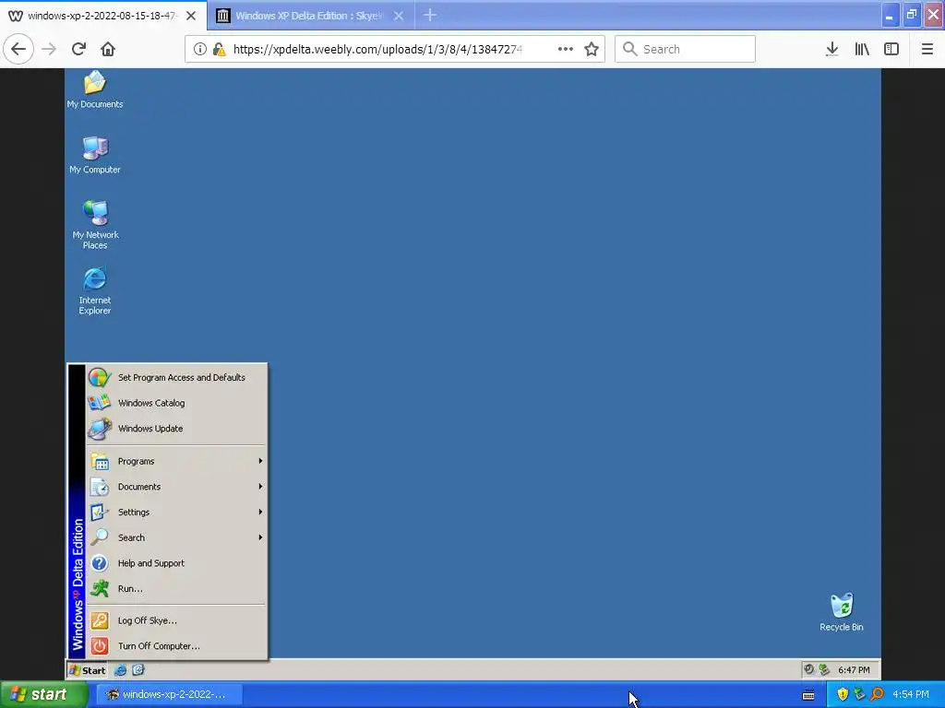This screenshot has width=945, height=708.
Task: Click inner tray network connection icon
Action: pos(824,669)
